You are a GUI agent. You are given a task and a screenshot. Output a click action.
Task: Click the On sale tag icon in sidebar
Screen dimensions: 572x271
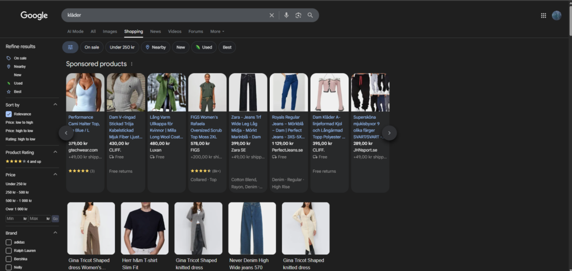9,59
